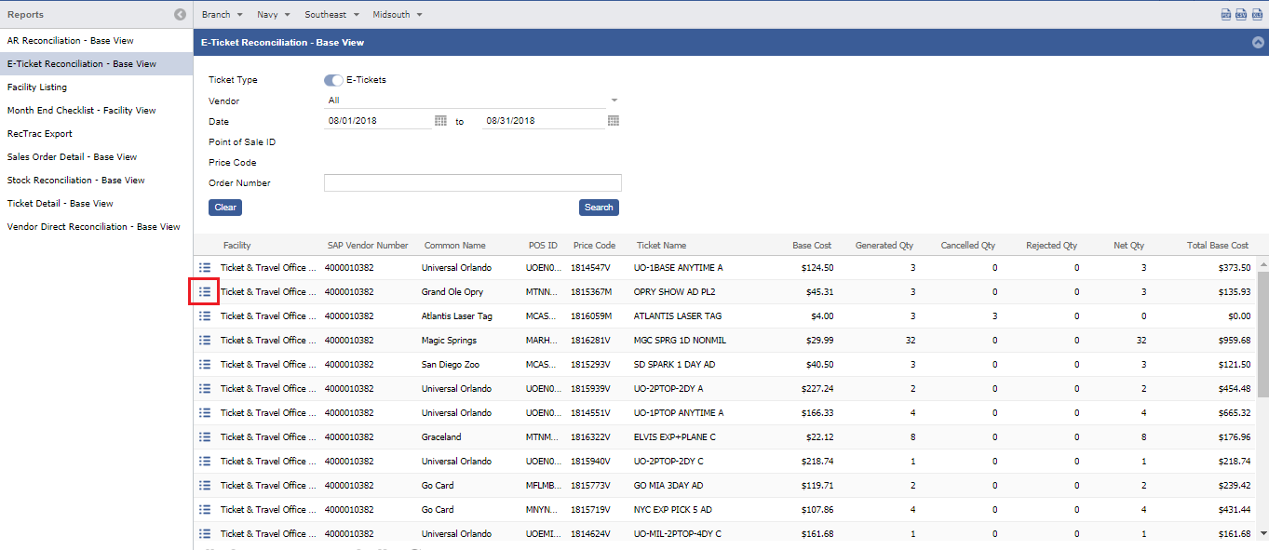Export report as XLS
This screenshot has width=1269, height=550.
point(1256,15)
